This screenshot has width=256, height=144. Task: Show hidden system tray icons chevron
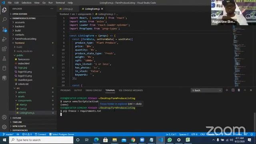[x=213, y=140]
